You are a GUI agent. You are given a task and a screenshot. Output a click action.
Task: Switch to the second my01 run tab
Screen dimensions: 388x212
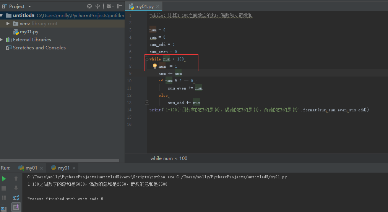(x=63, y=168)
